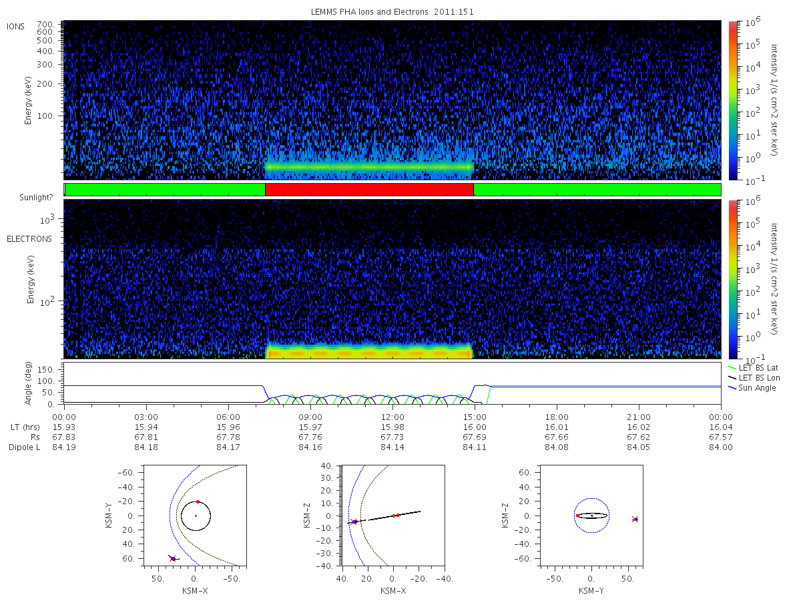Click the 06:00 time axis label
The width and height of the screenshot is (801, 601).
coord(228,417)
